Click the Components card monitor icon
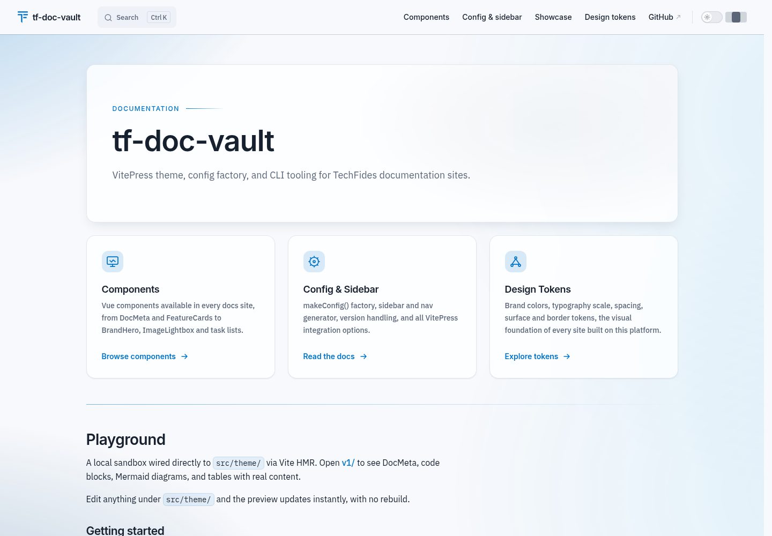Screen dimensions: 772x536 tap(113, 262)
